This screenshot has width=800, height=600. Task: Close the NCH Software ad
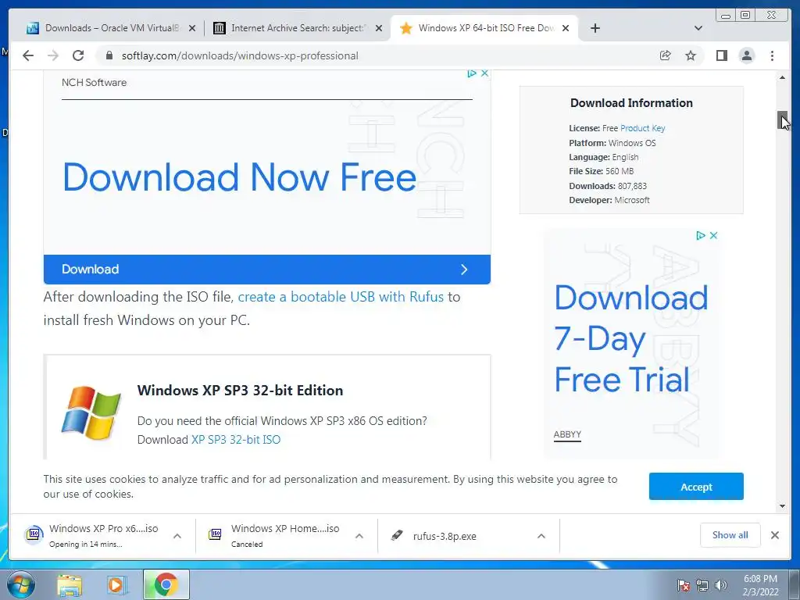[x=484, y=73]
